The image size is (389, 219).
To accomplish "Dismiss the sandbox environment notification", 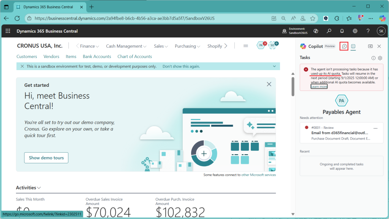I will click(x=22, y=66).
